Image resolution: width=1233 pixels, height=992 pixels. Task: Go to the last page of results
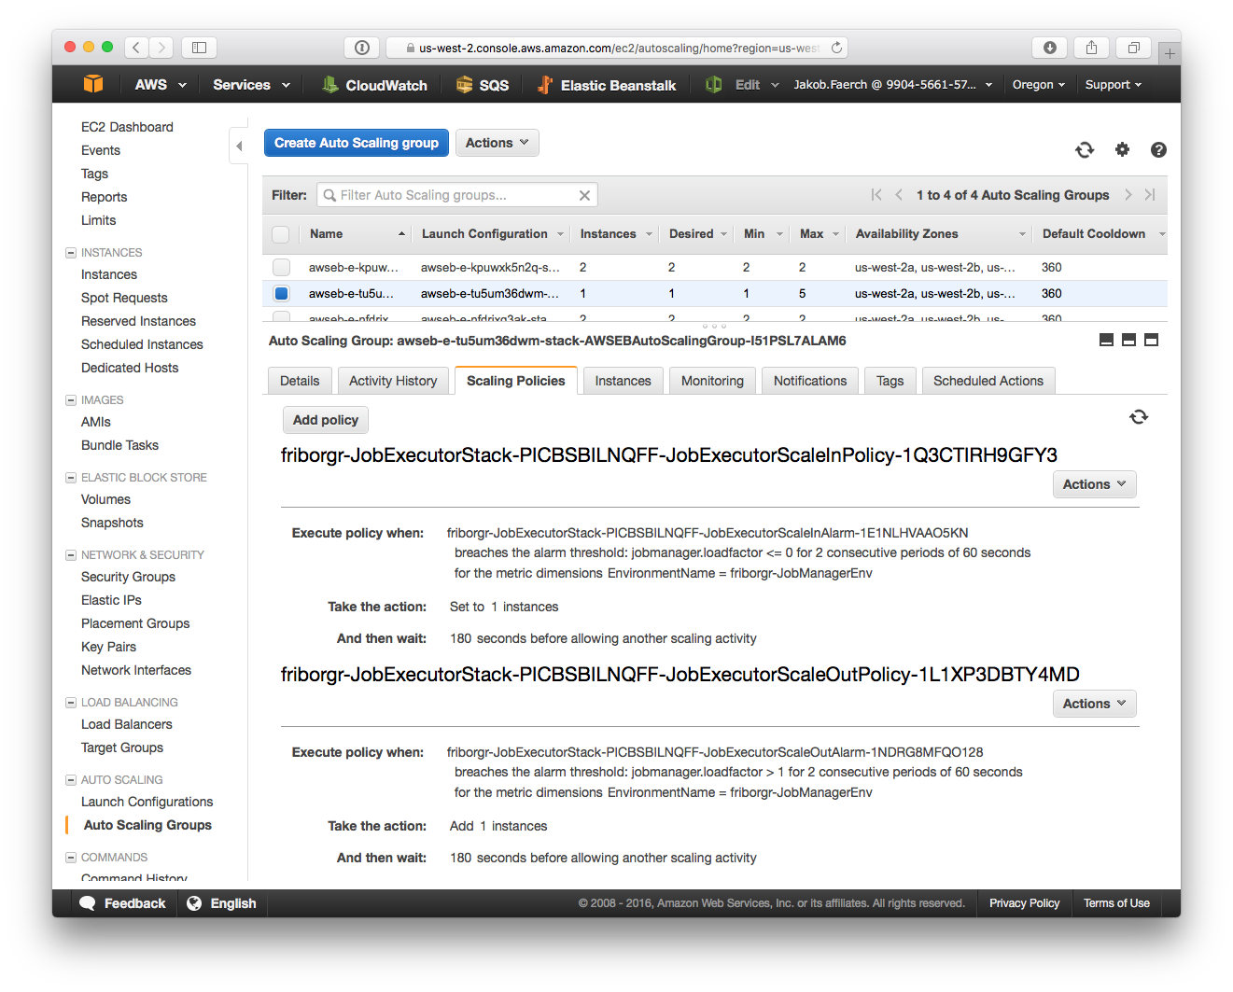tap(1150, 195)
